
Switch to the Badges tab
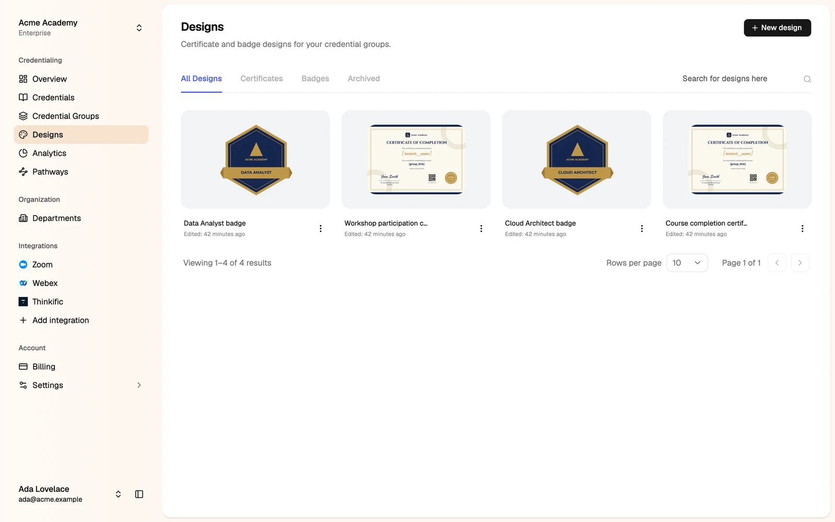[315, 79]
